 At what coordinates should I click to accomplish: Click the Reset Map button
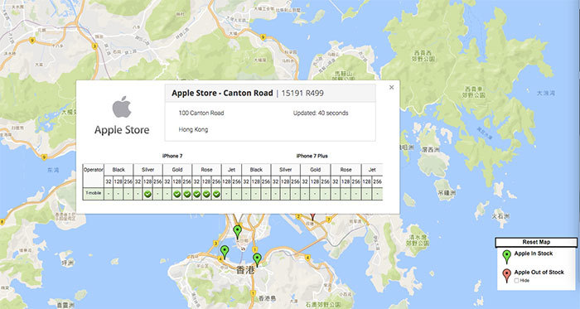(536, 242)
